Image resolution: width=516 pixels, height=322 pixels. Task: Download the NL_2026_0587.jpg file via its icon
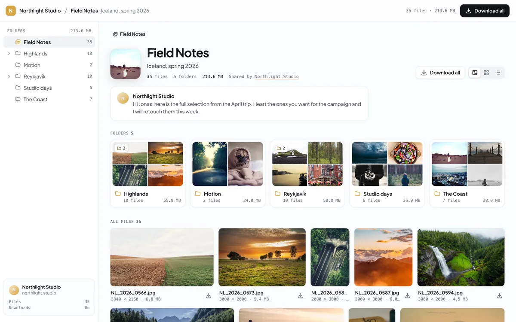[x=407, y=296]
